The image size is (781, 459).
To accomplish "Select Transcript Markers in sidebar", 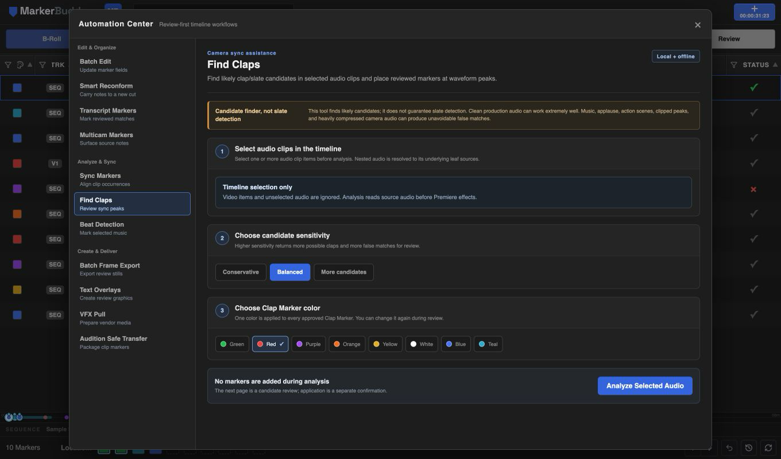I will coord(132,114).
